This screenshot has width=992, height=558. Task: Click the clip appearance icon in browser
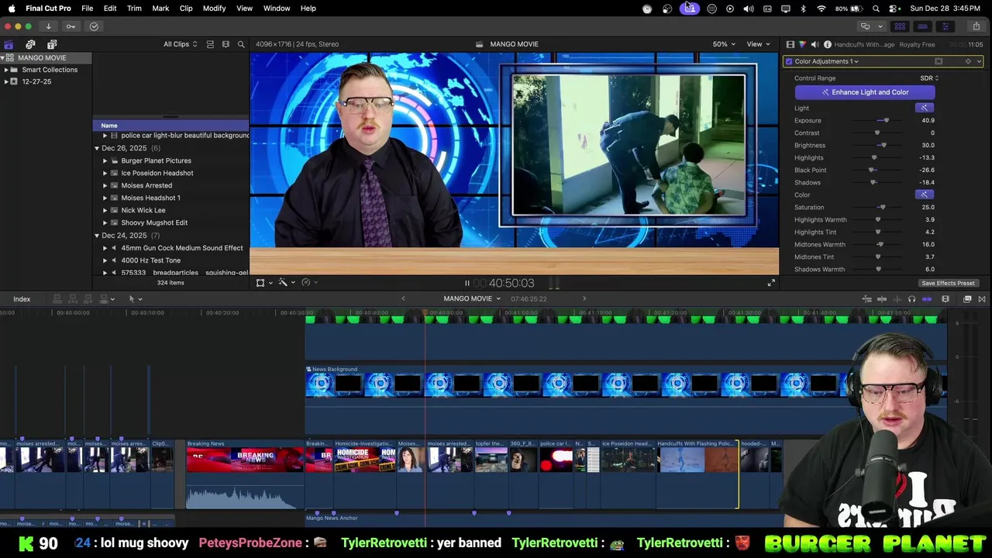(x=226, y=44)
